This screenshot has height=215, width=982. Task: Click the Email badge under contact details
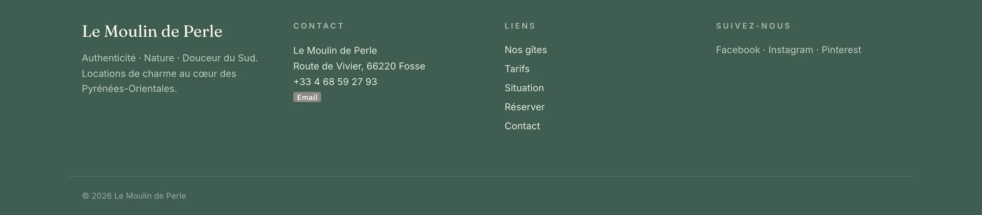307,97
